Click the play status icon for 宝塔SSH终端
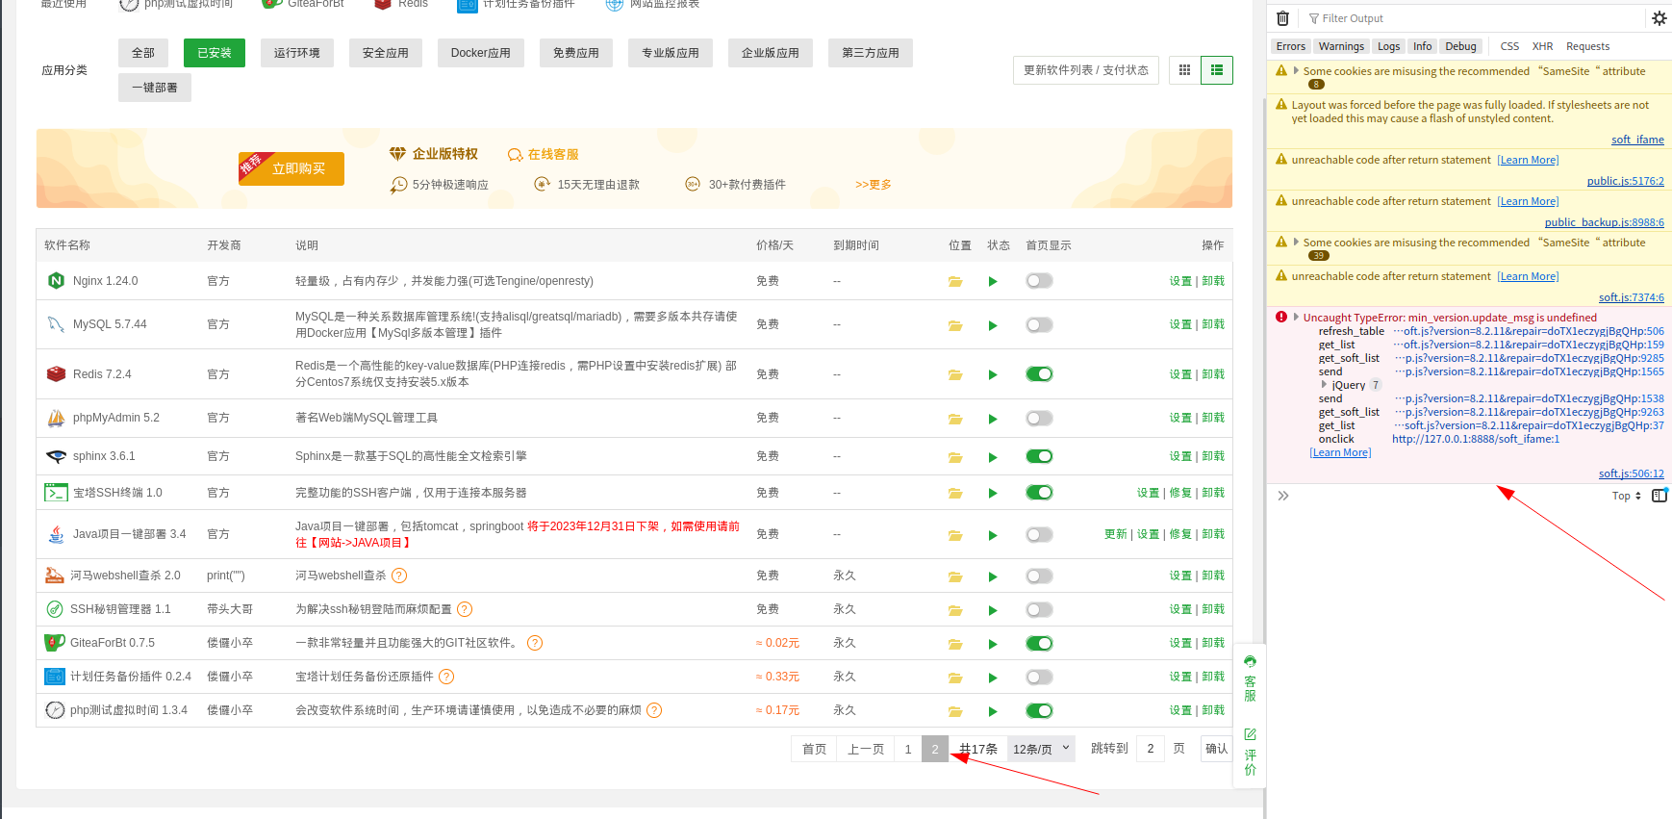This screenshot has height=819, width=1672. [993, 494]
